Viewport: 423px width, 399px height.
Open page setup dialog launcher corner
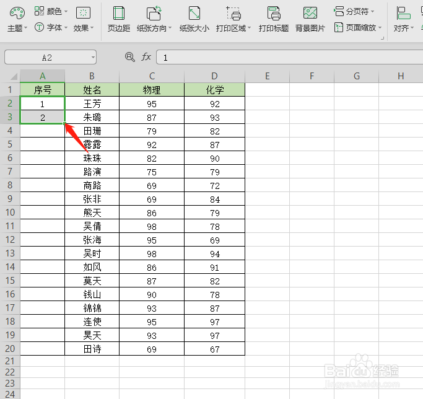382,38
